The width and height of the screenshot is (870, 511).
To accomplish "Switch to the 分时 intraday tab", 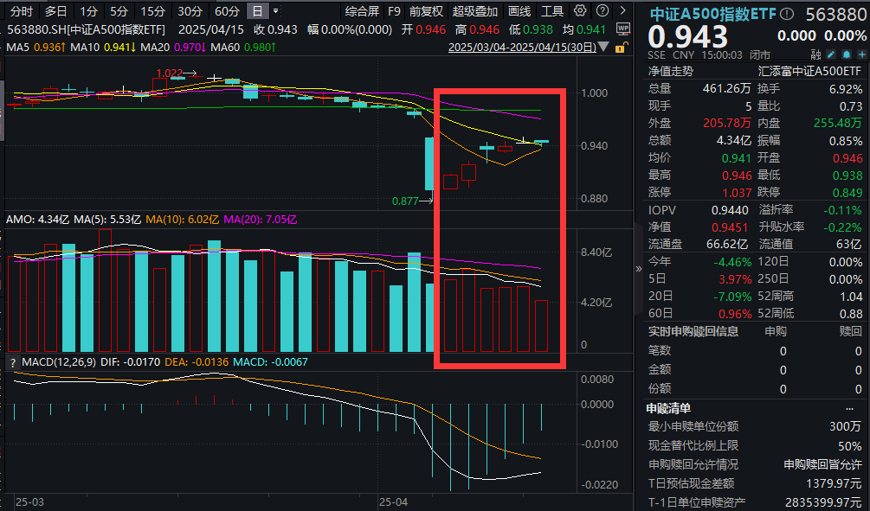I will pyautogui.click(x=19, y=11).
